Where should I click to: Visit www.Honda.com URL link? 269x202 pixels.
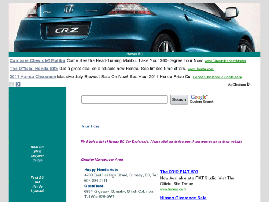[201, 69]
